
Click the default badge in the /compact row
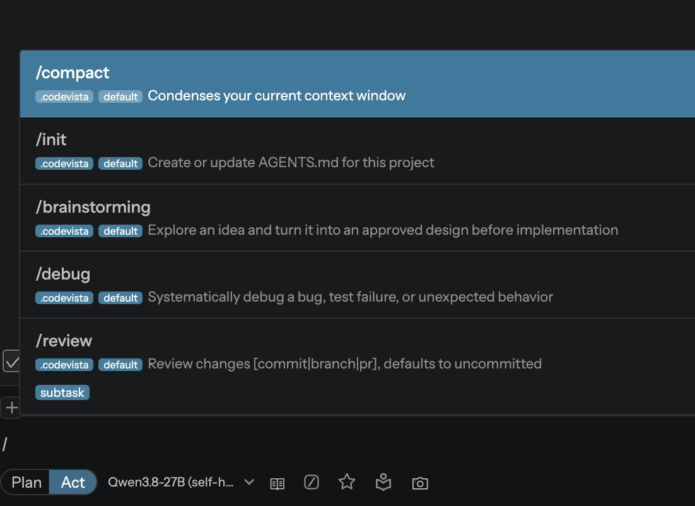click(x=120, y=97)
